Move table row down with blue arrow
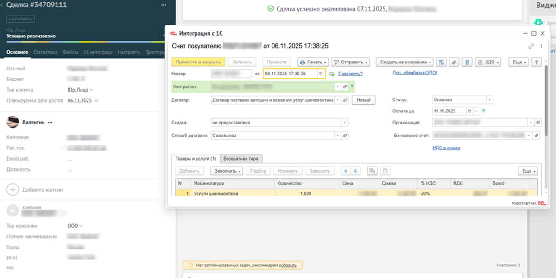Viewport: 556px width, 278px height. point(355,171)
